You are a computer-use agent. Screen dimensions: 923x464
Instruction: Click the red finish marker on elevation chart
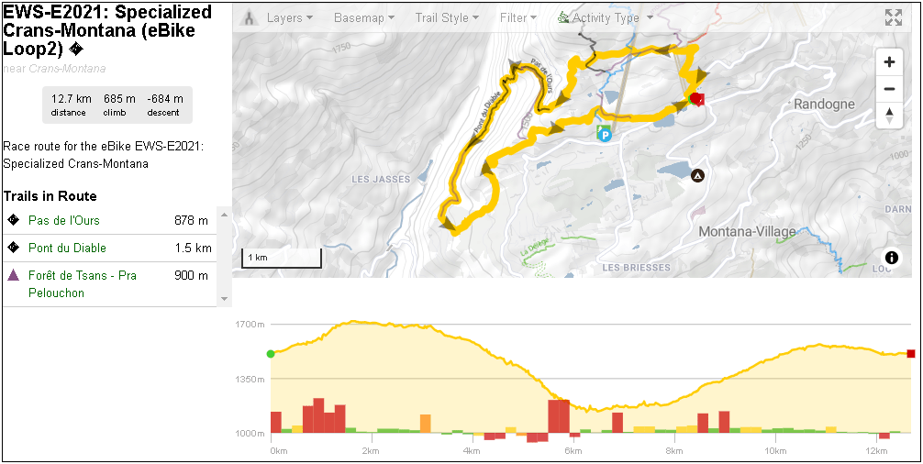tap(911, 353)
